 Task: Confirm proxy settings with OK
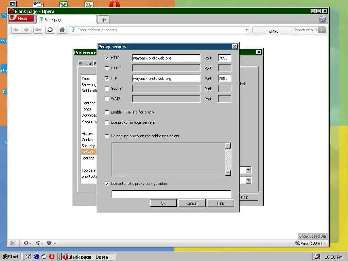pos(163,203)
